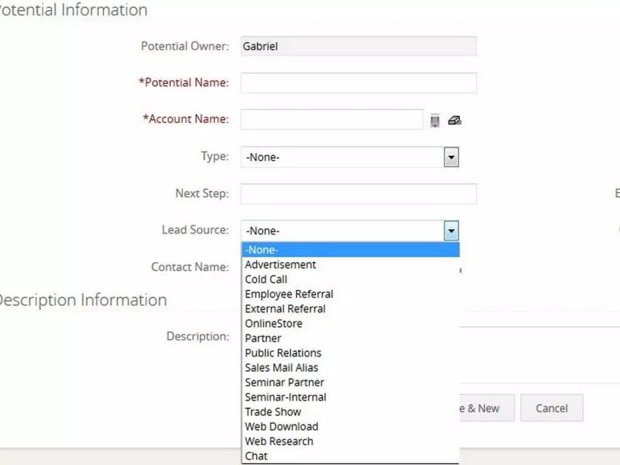The image size is (620, 465).
Task: Pick Partner in the dropdown list
Action: 263,338
